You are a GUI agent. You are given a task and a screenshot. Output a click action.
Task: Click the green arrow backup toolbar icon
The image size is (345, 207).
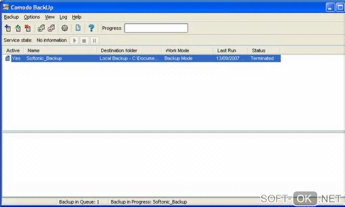coord(18,28)
